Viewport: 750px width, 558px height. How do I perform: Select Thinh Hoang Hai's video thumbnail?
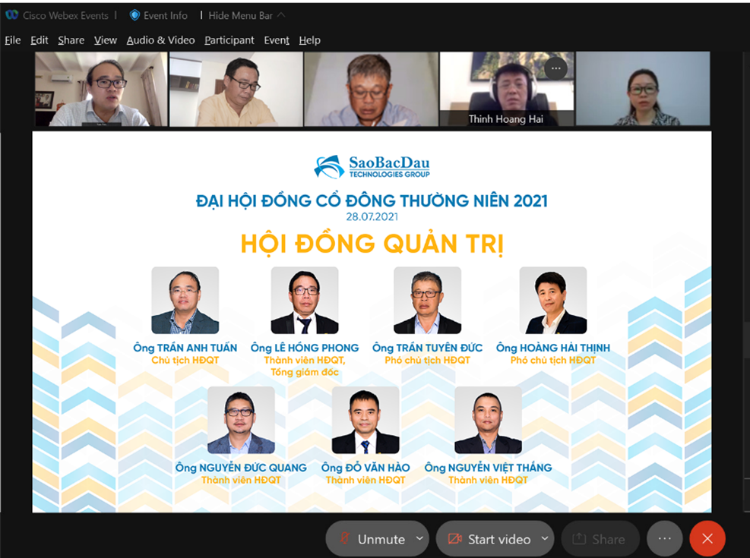pos(507,89)
